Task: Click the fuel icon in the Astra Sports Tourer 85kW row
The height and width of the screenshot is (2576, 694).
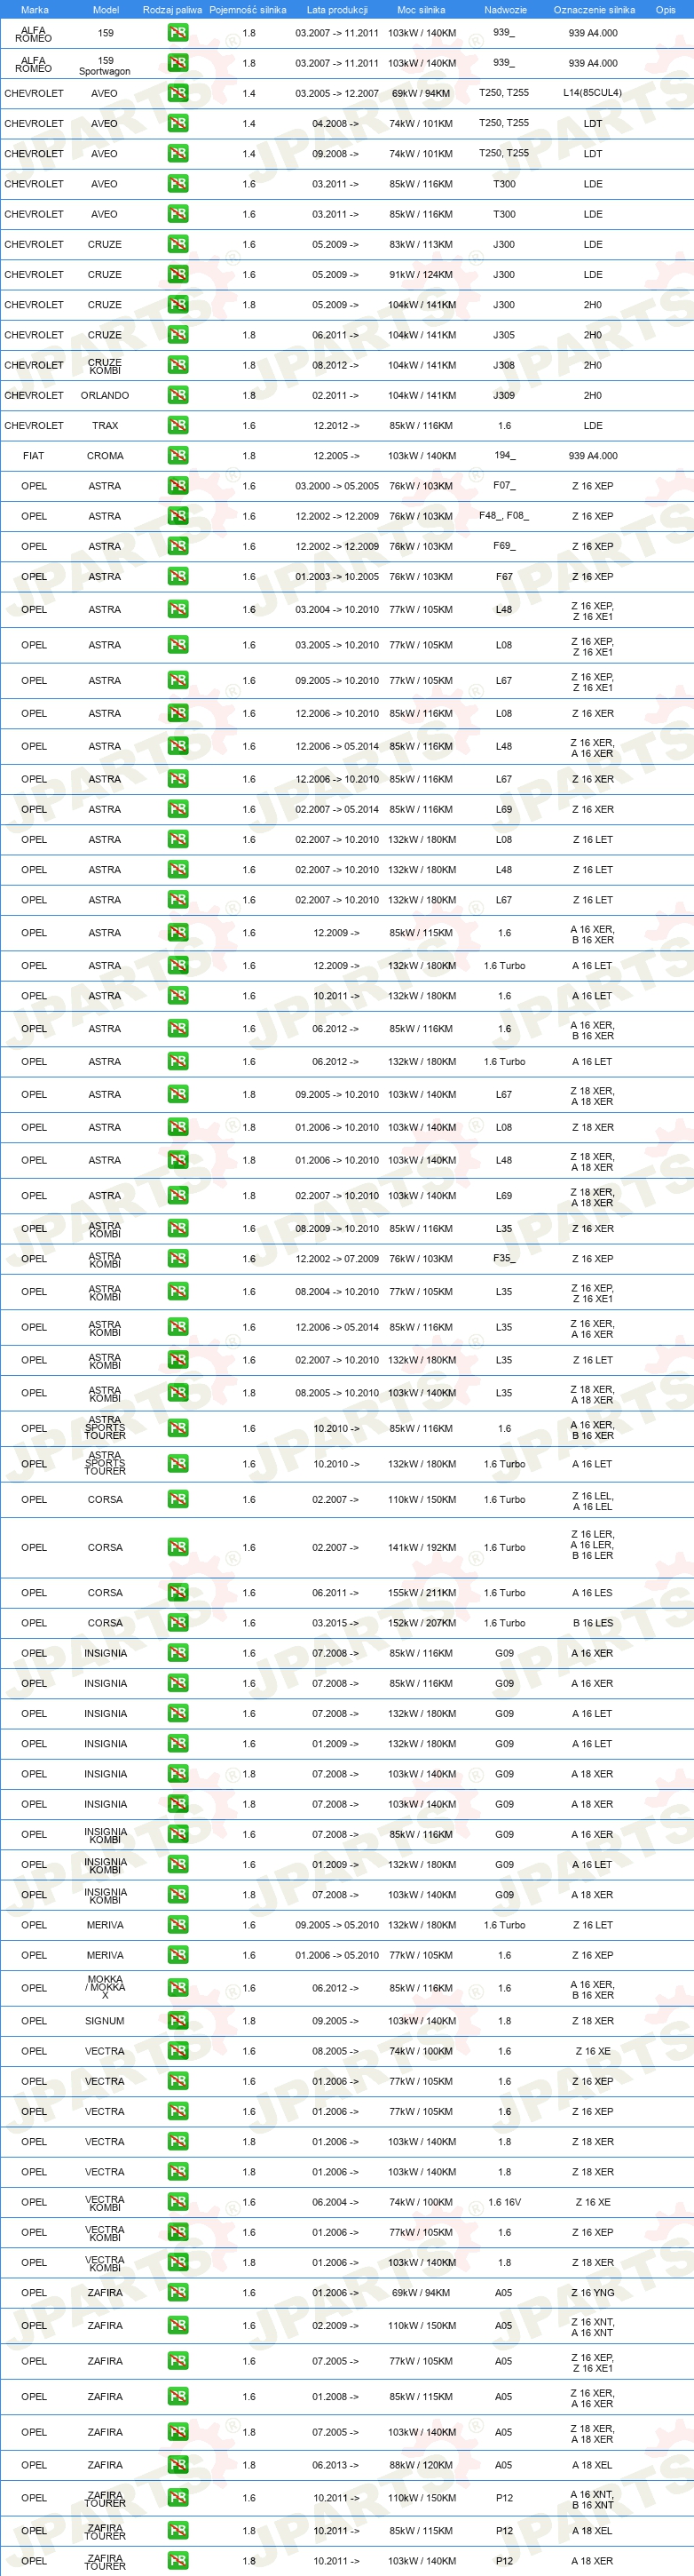Action: pyautogui.click(x=177, y=1428)
